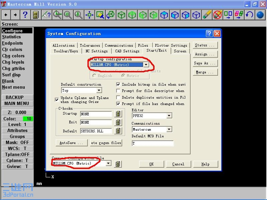Open the Current configuration file dropdown

point(108,163)
